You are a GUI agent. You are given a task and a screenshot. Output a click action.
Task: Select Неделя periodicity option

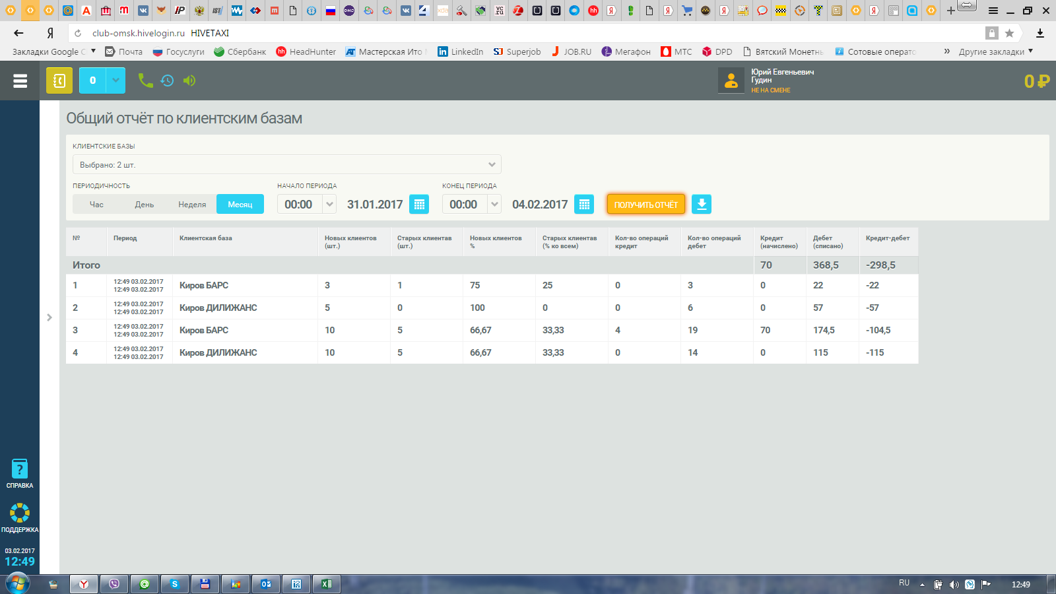click(192, 205)
